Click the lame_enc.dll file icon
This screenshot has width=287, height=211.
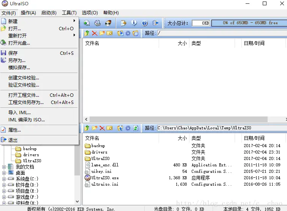[88, 165]
